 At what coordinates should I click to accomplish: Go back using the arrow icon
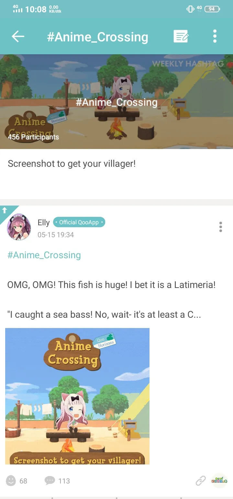[18, 36]
